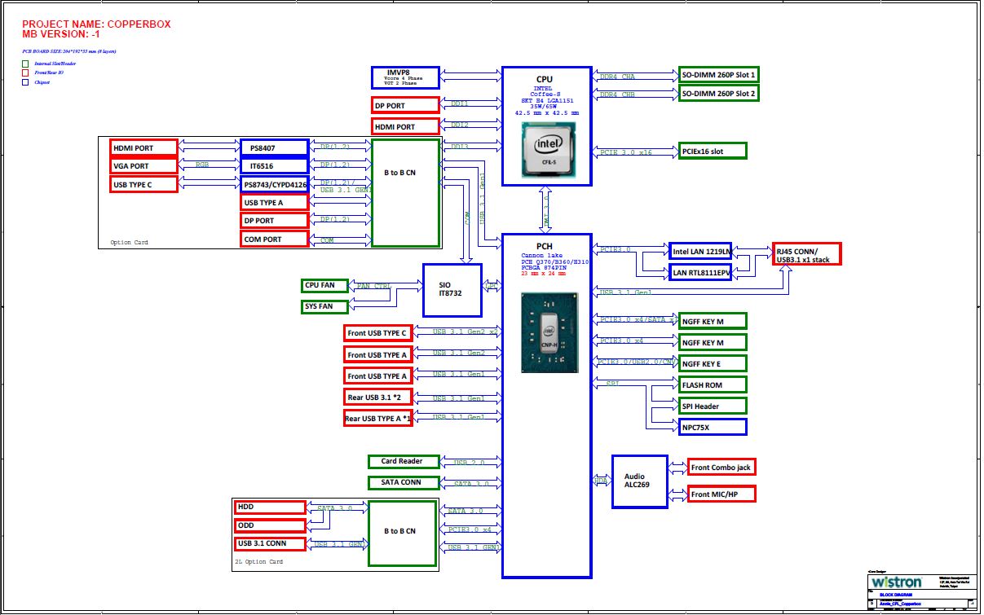Click the HDMI PORT block in Option Card
984x615 pixels.
(x=143, y=147)
